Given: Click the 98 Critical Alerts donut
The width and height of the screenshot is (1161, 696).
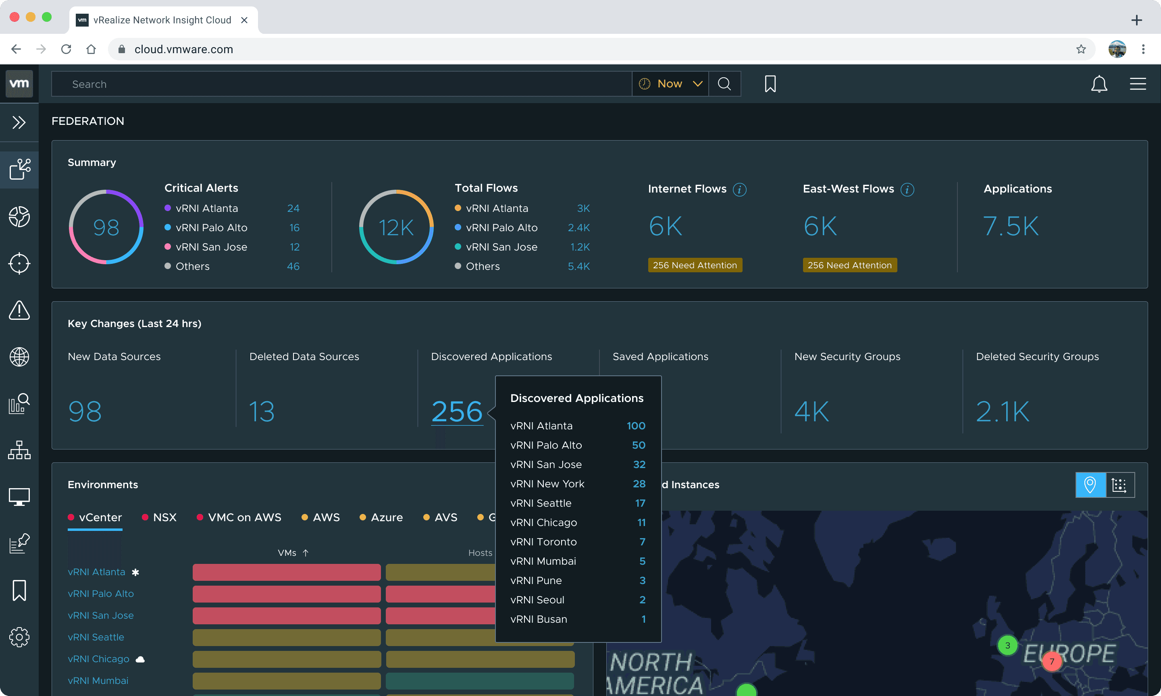Looking at the screenshot, I should [x=106, y=227].
